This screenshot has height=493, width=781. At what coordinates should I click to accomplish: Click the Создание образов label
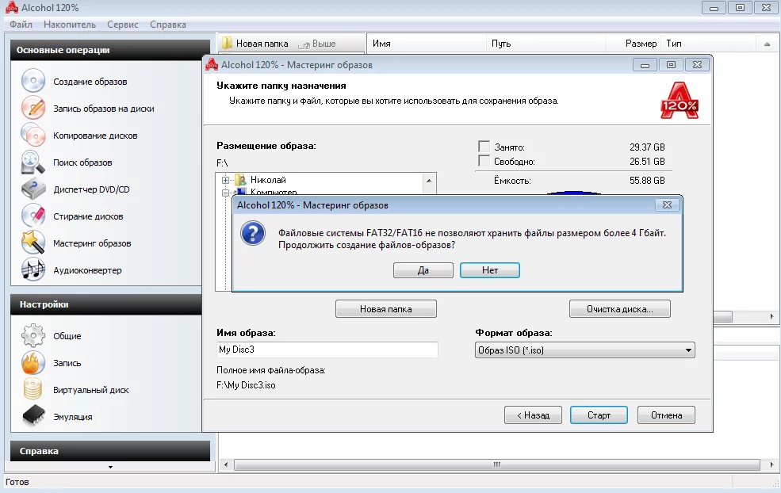click(90, 82)
